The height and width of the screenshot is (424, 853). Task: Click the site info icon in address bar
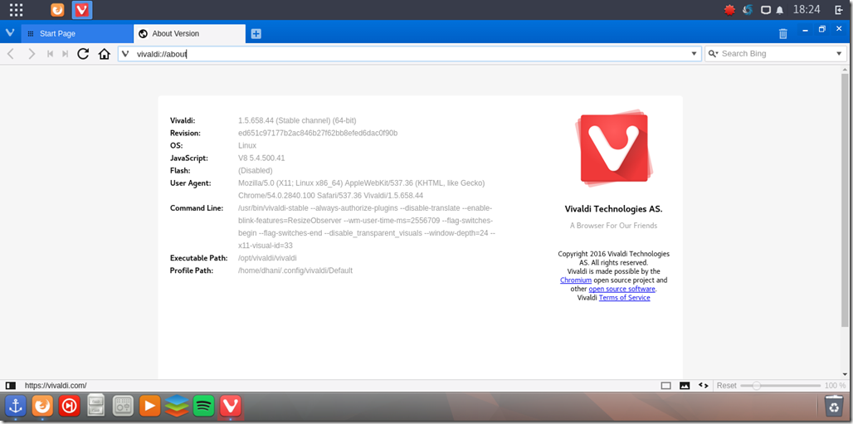(x=125, y=54)
